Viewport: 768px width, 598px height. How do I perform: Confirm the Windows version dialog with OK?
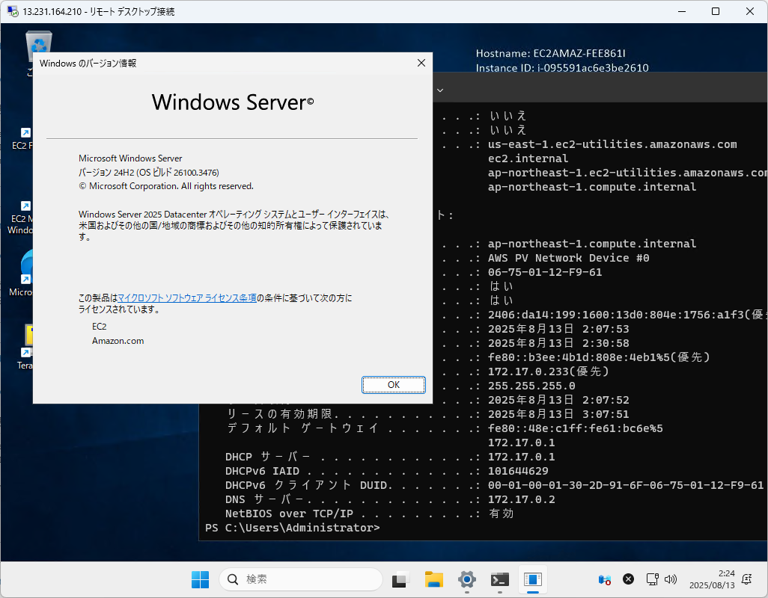click(x=393, y=384)
